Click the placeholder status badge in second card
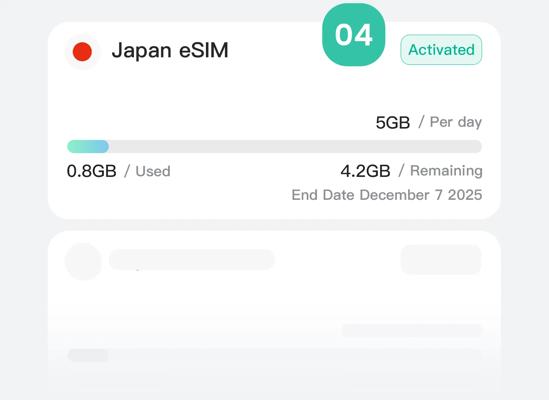Viewport: 549px width, 400px height. (441, 260)
